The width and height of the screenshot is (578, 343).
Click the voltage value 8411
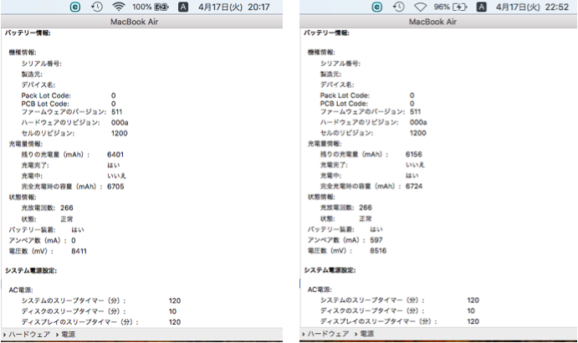(x=79, y=251)
